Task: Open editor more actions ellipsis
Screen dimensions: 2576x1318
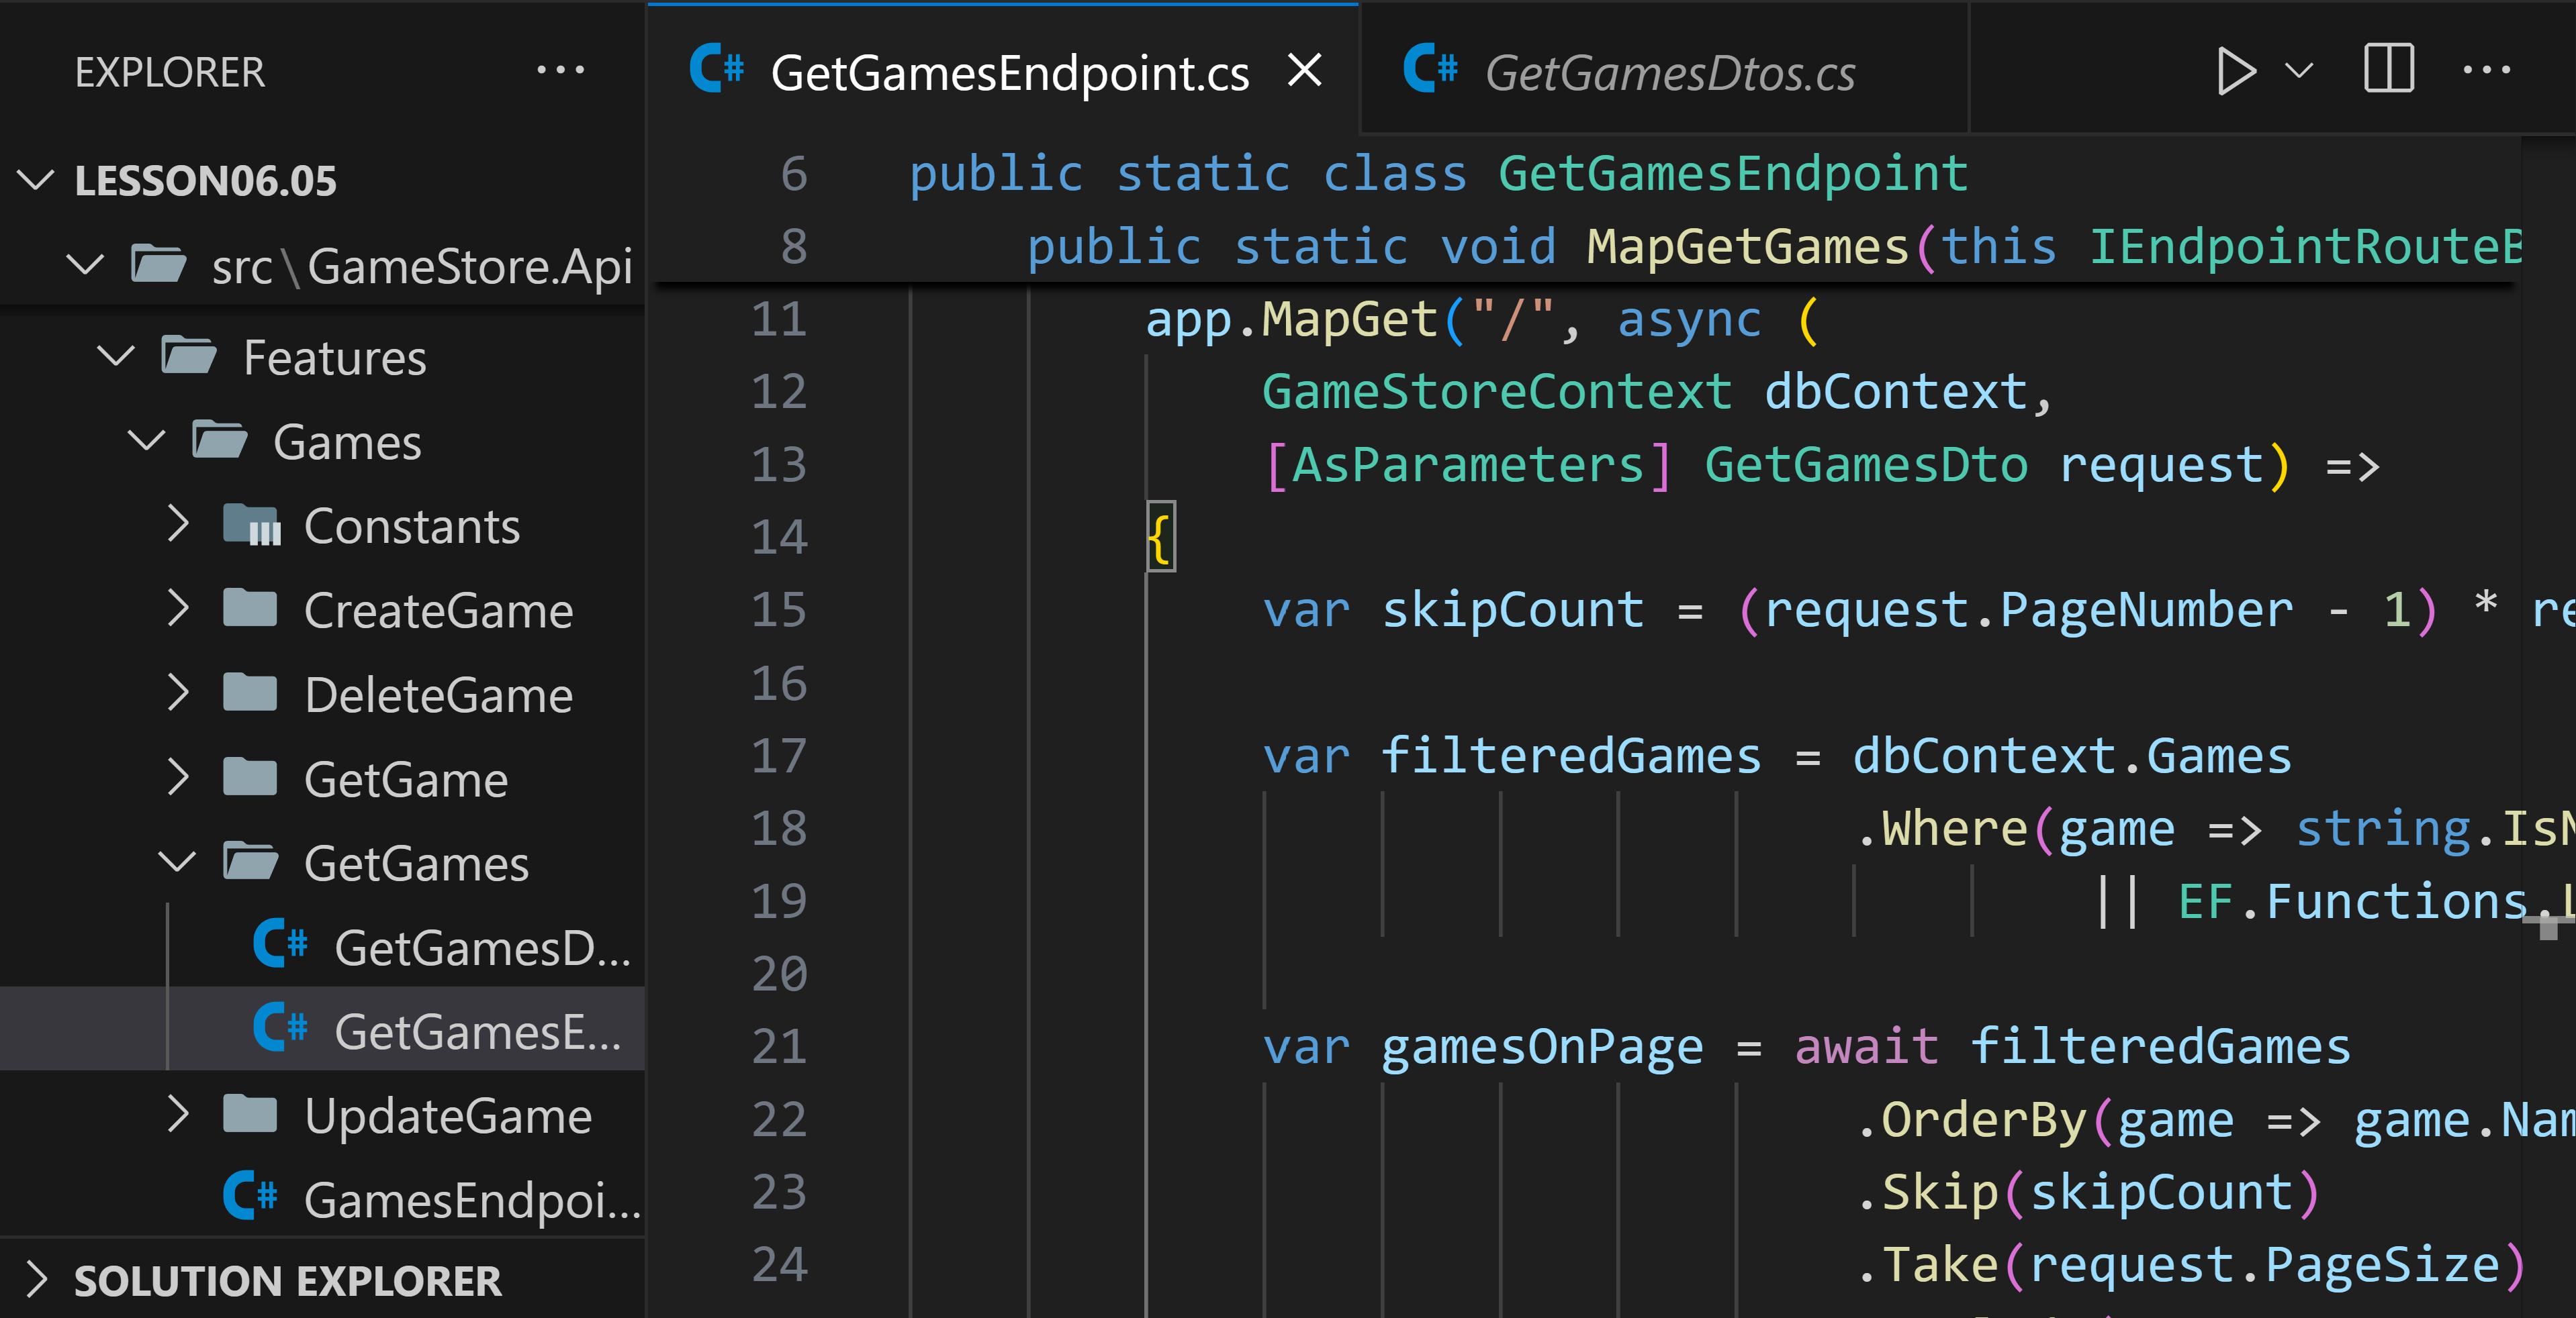Action: pyautogui.click(x=2486, y=70)
